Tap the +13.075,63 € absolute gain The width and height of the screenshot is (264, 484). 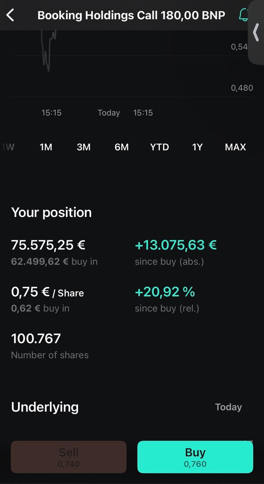pos(176,245)
